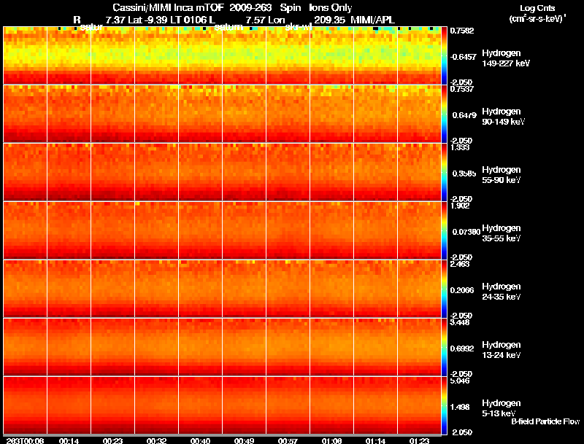Image resolution: width=584 pixels, height=444 pixels.
Task: Click the 149-227 keV spectrogram panel
Action: [222, 55]
